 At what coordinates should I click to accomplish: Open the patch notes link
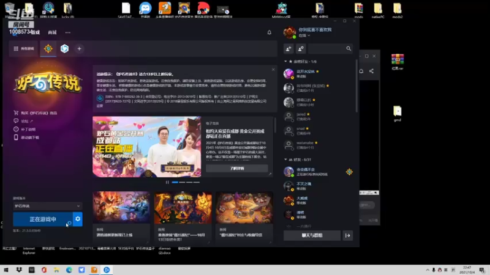(24, 129)
